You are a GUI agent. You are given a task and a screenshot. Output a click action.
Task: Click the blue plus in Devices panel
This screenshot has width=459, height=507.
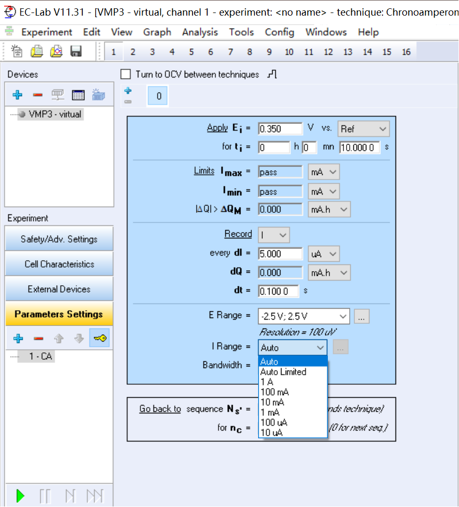18,95
